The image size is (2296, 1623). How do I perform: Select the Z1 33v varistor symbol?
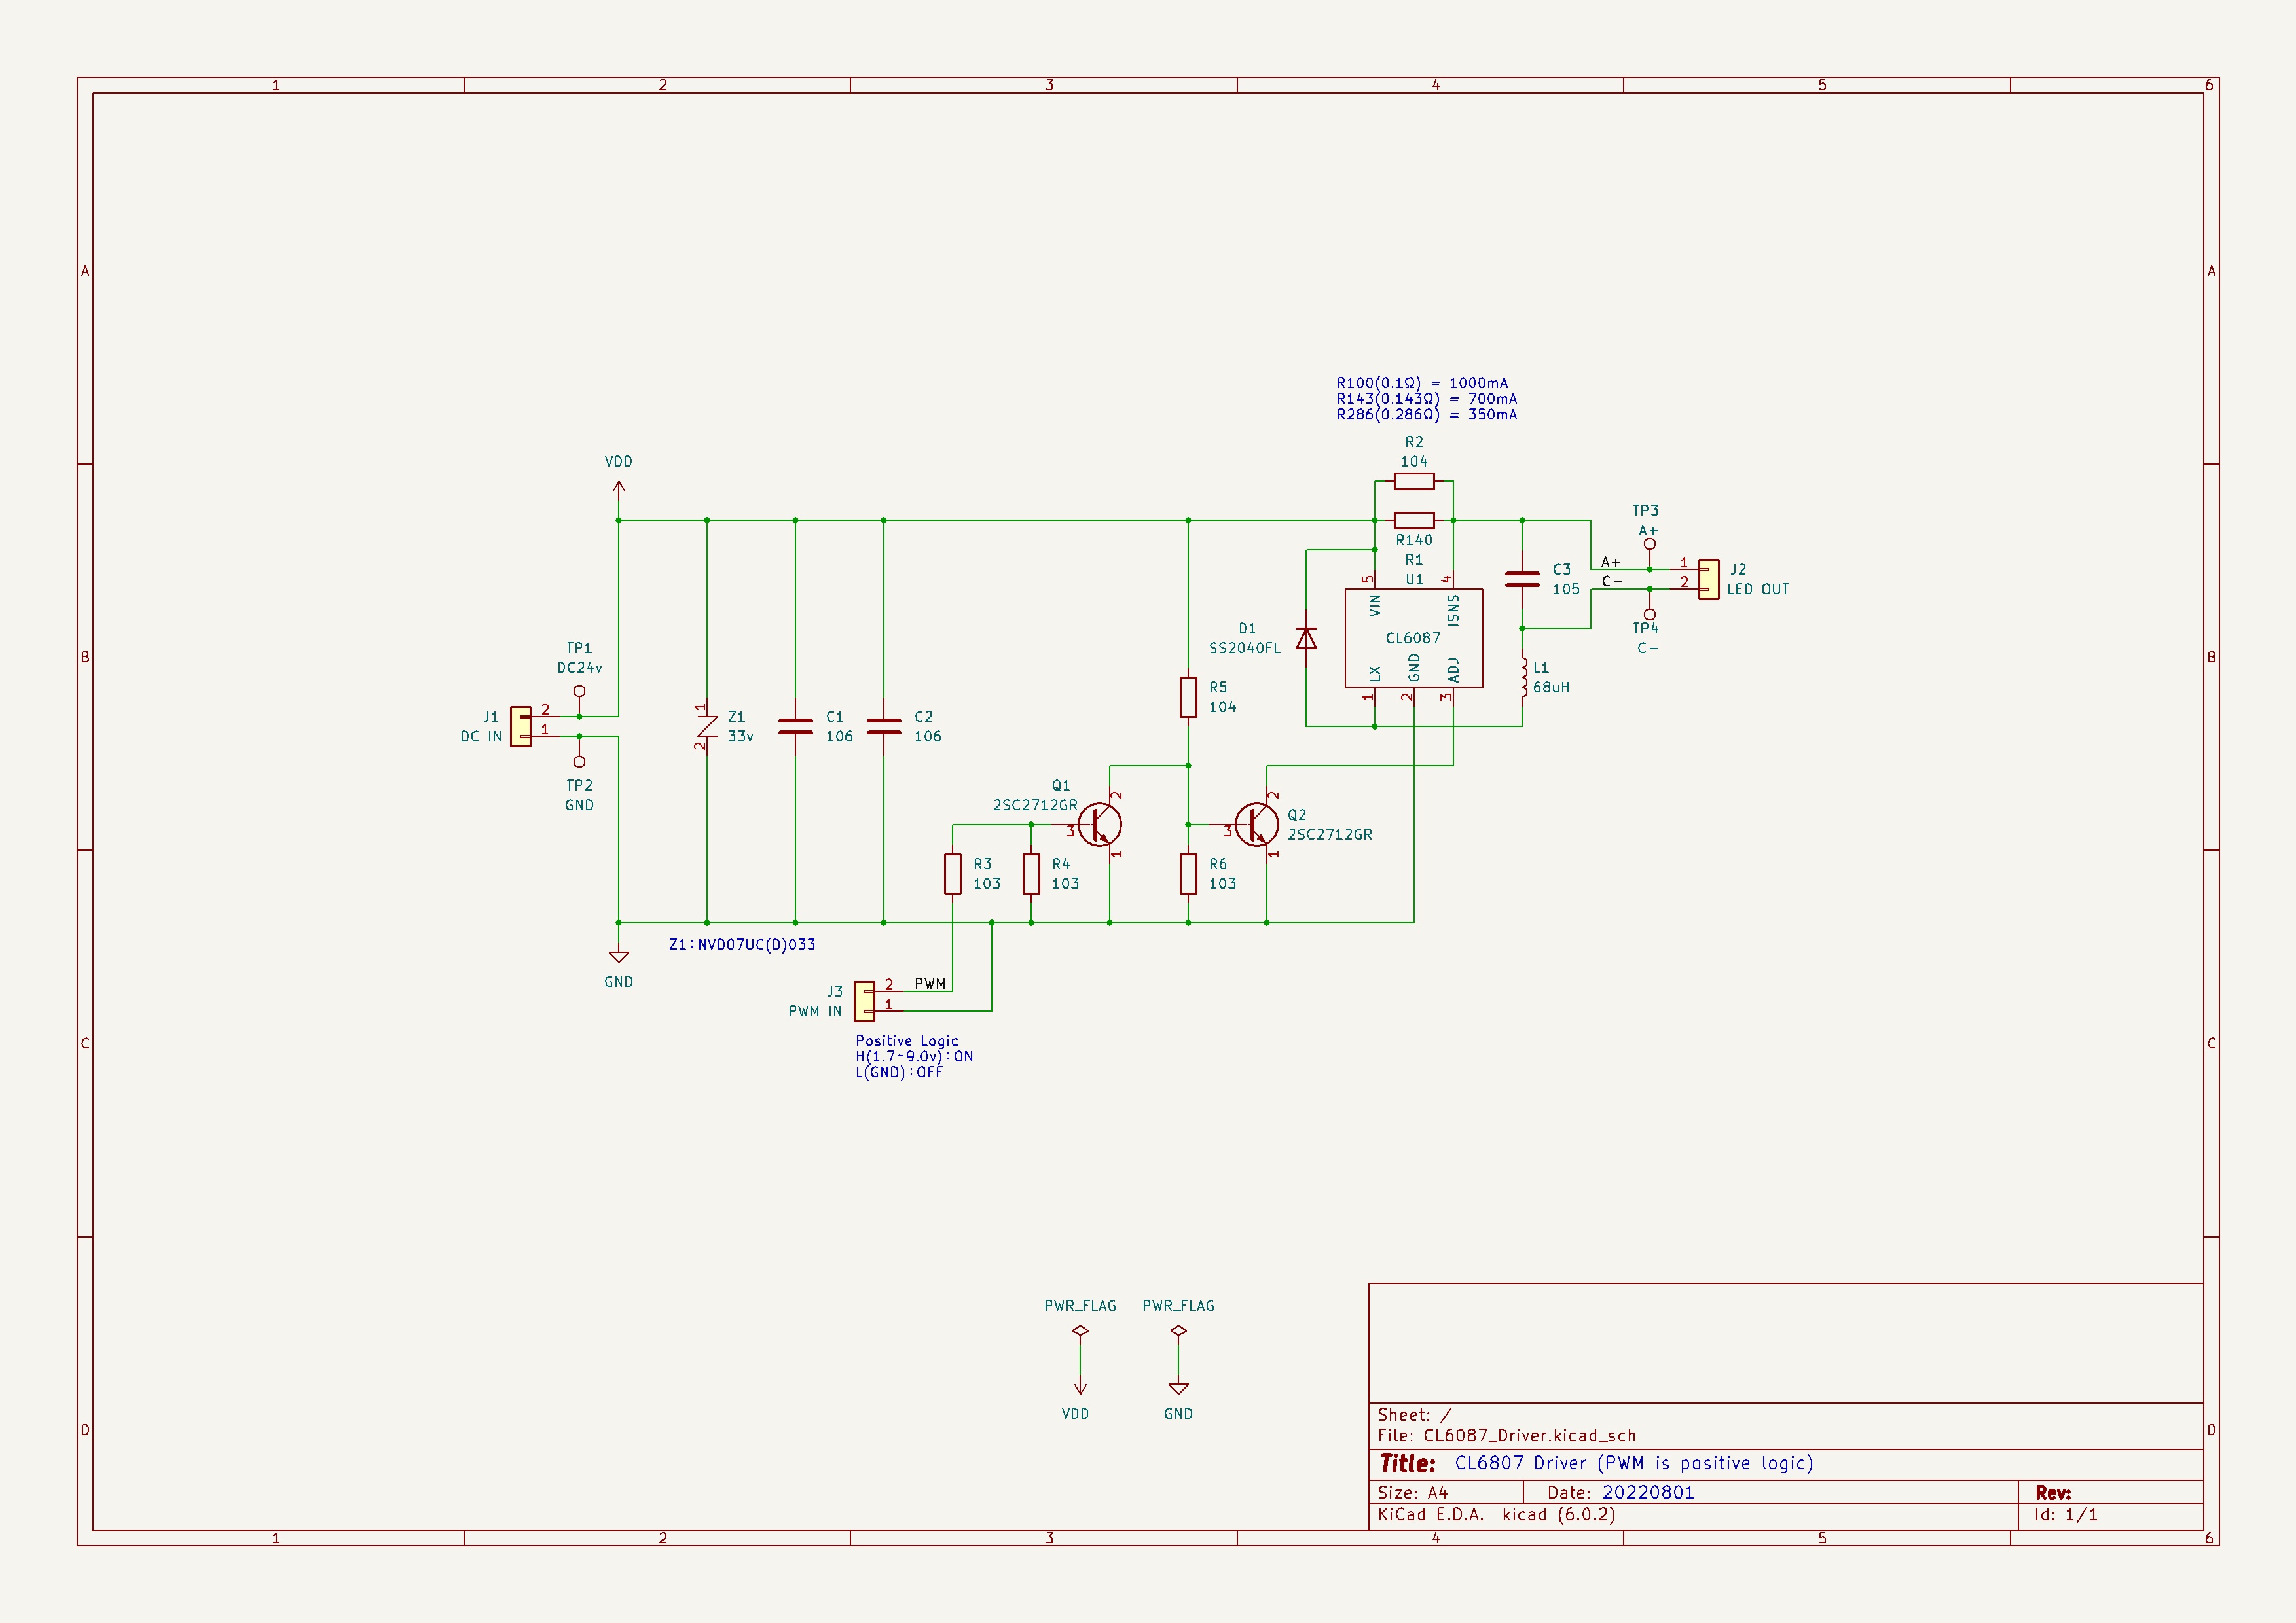click(707, 726)
